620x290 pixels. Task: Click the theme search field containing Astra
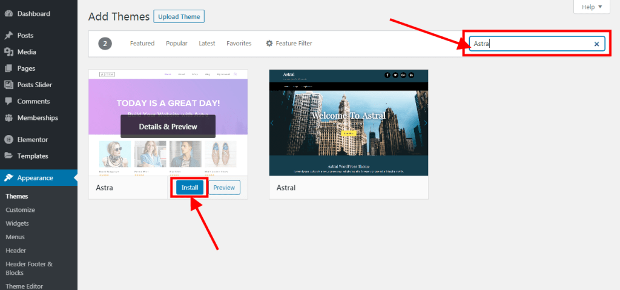point(537,44)
